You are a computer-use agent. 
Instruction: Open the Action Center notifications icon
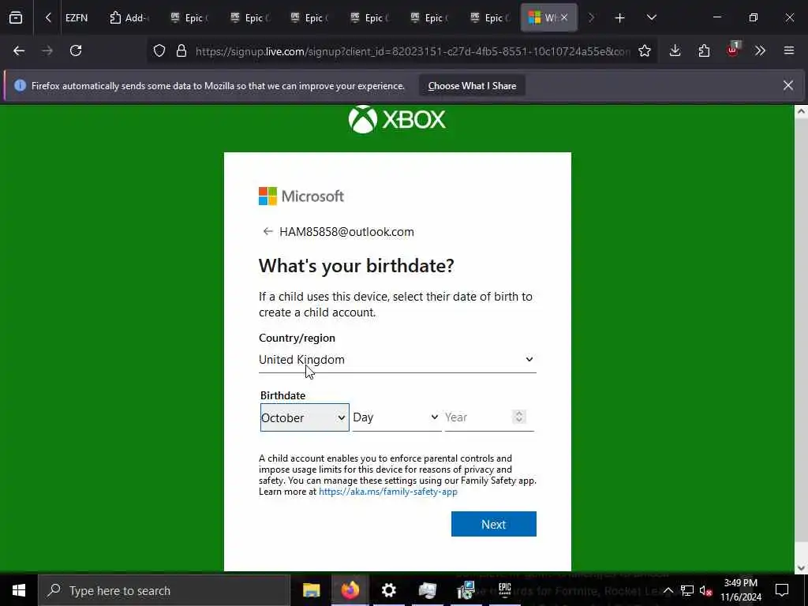[x=782, y=590]
